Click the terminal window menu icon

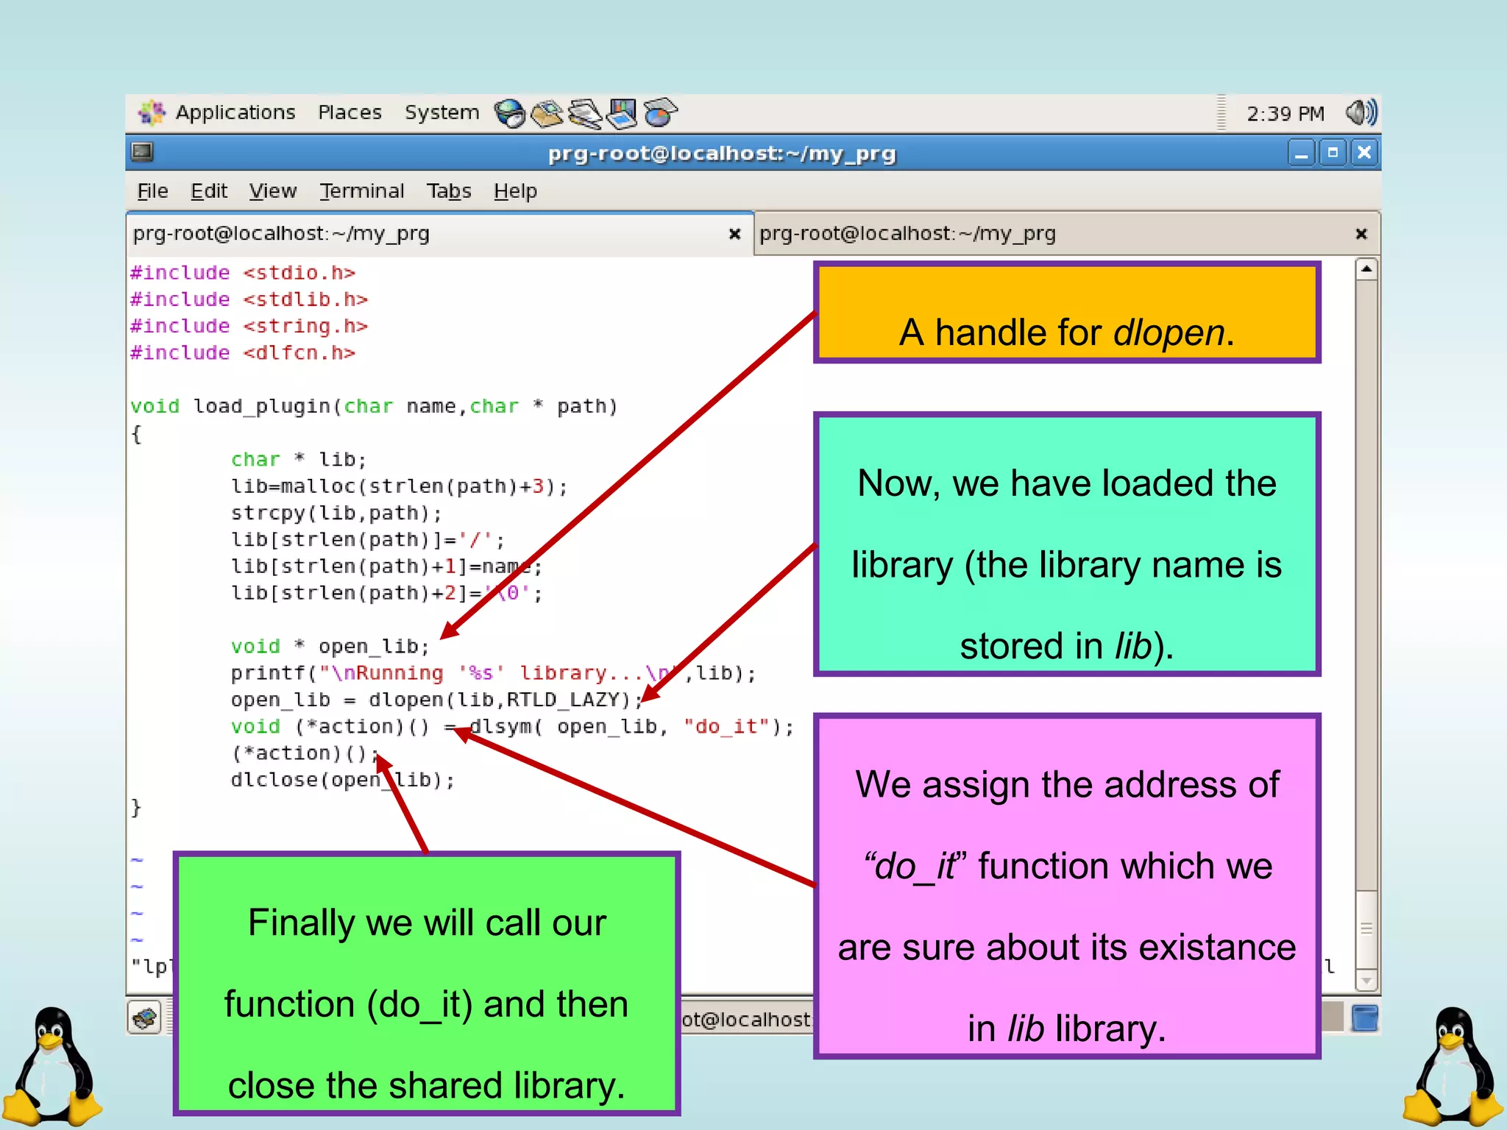point(142,152)
